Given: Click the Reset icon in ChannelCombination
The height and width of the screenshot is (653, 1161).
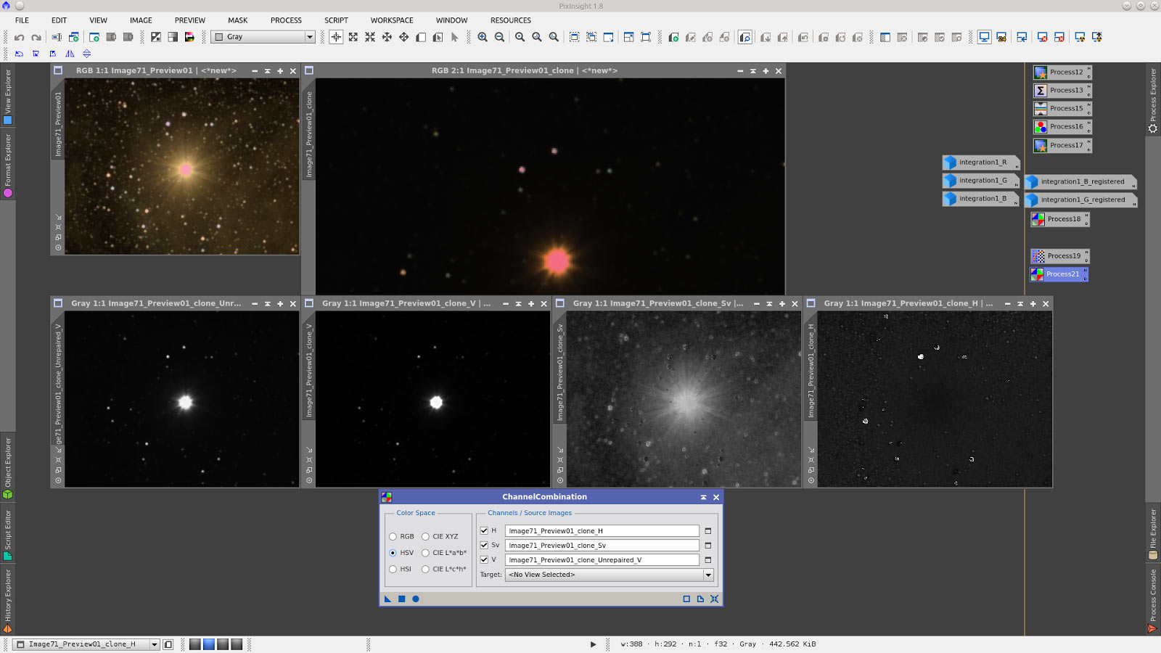Looking at the screenshot, I should coord(715,599).
